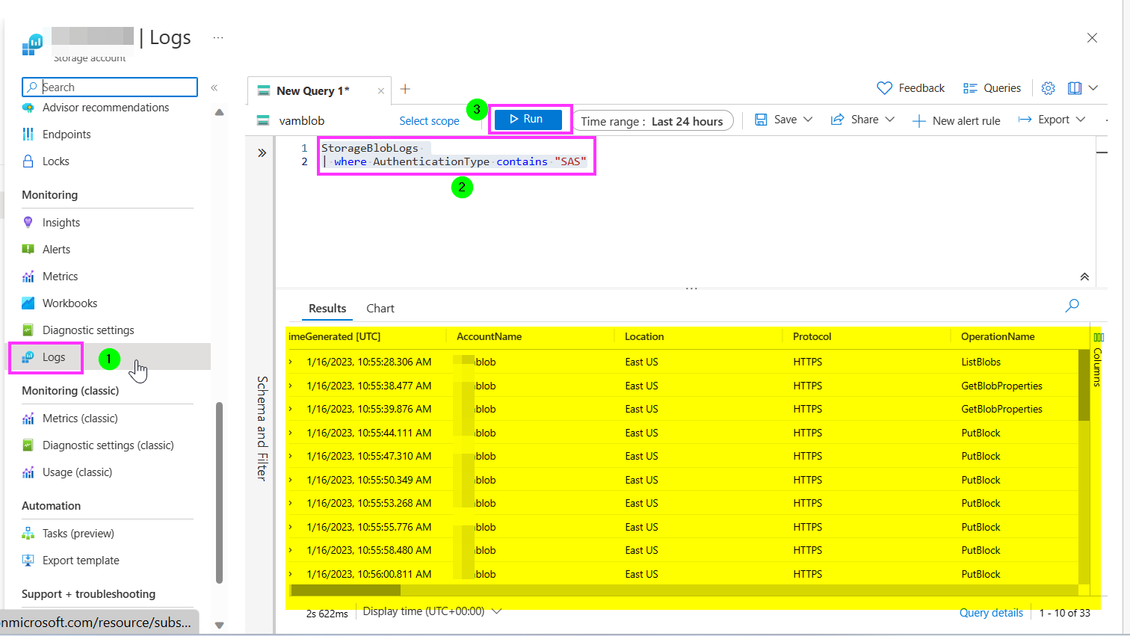The image size is (1130, 636).
Task: Expand row 10:55:38.477 AM
Action: tap(291, 386)
